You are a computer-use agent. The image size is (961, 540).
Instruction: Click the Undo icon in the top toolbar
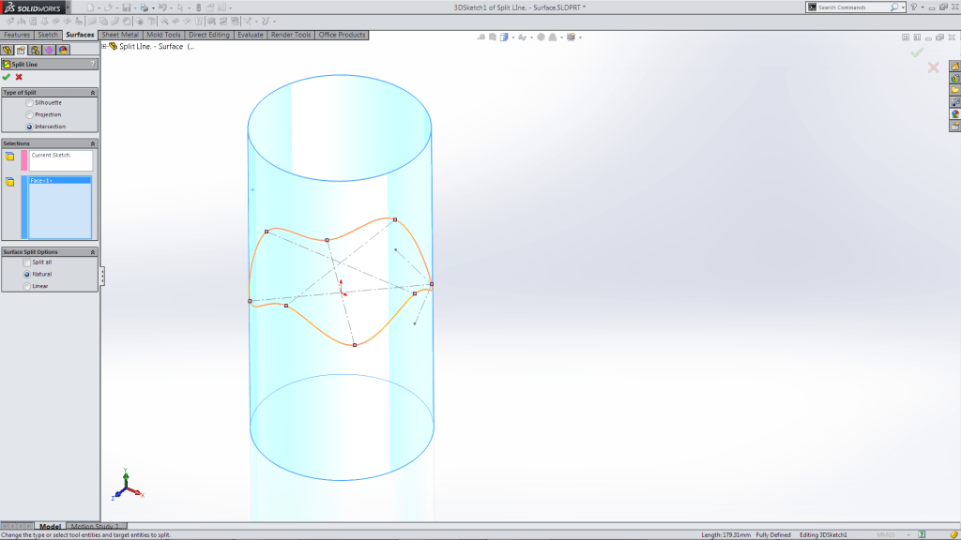(162, 7)
